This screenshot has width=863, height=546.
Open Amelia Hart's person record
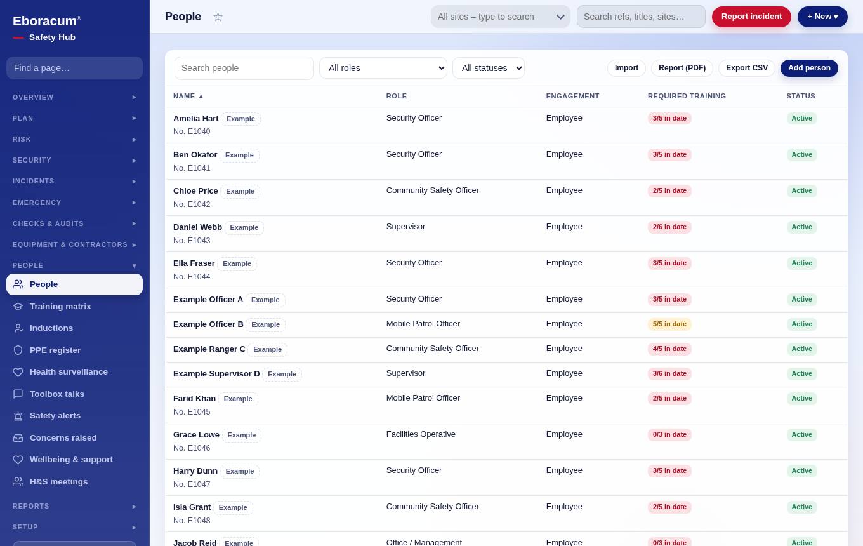point(195,118)
